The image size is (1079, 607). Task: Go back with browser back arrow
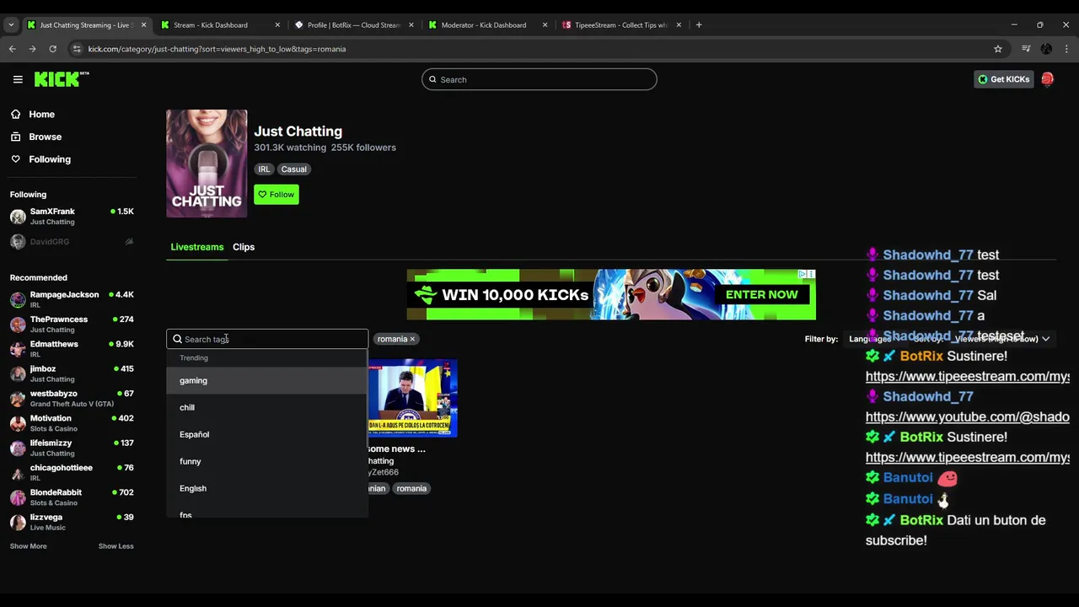[13, 49]
